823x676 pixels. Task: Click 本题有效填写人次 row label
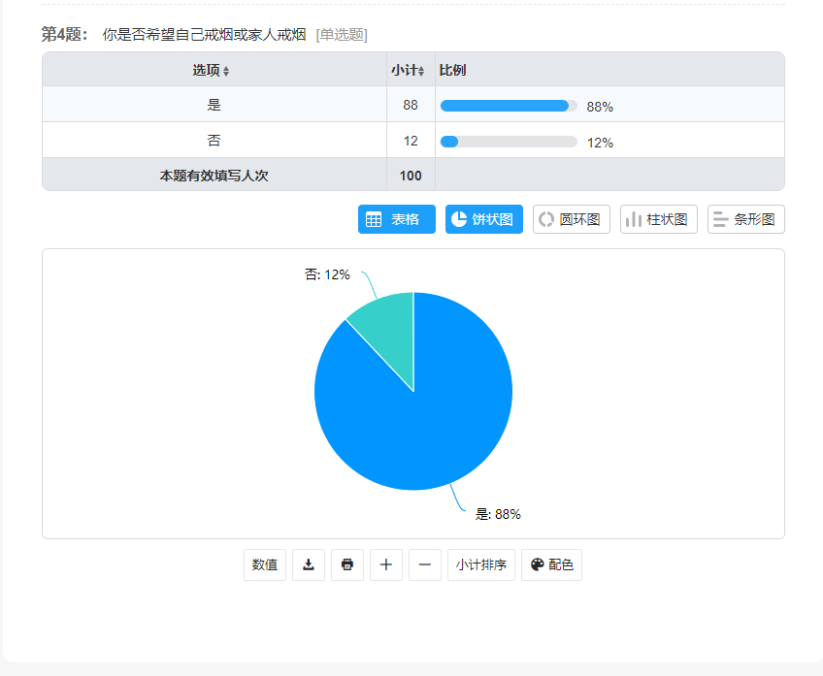tap(214, 176)
